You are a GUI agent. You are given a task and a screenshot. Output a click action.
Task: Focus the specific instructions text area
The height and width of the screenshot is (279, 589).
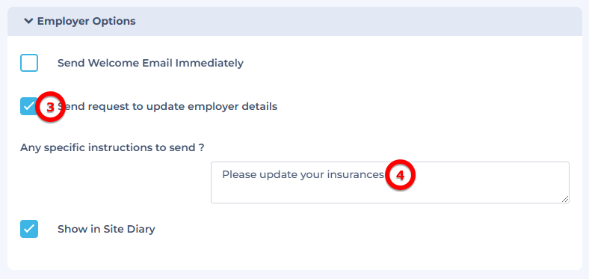click(390, 183)
